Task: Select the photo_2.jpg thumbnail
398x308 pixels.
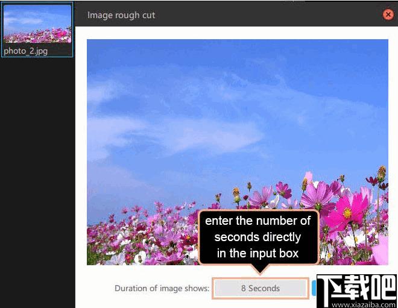Action: 37,24
